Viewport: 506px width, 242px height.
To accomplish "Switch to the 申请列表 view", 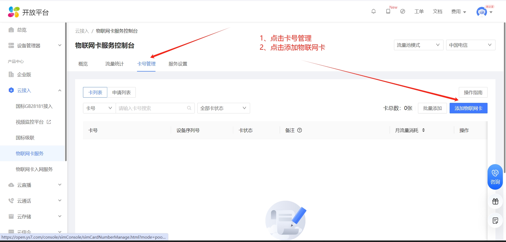I will coord(121,93).
